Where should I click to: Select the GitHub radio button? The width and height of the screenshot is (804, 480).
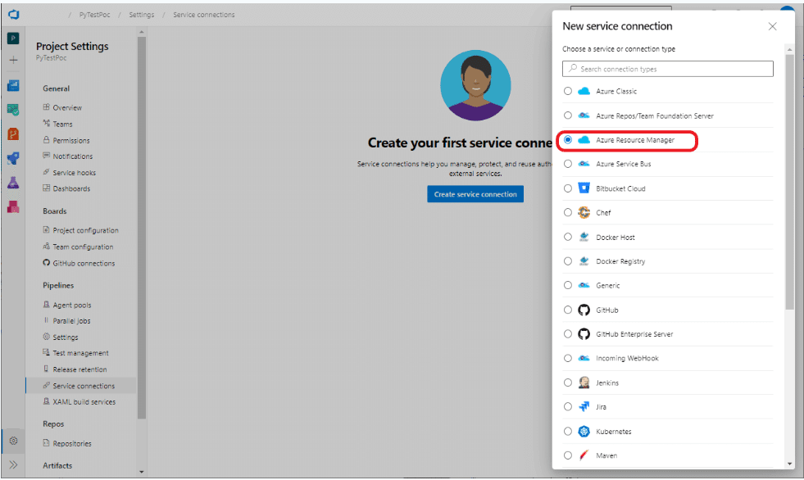pyautogui.click(x=568, y=310)
